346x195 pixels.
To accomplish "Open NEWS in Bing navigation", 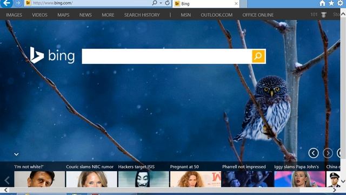I will 85,15.
